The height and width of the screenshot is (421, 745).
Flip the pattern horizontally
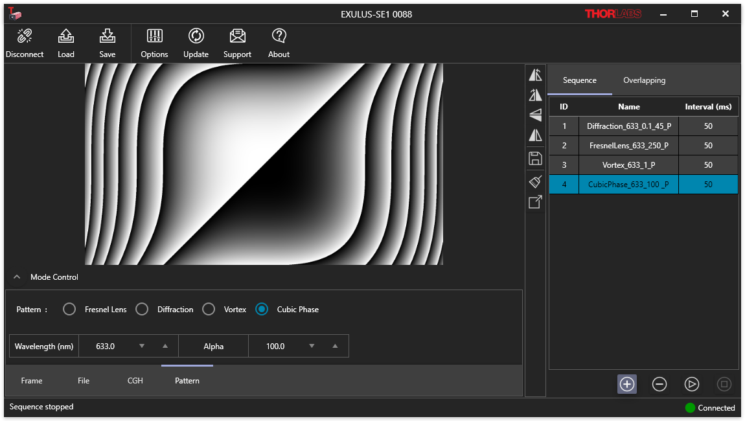click(x=535, y=135)
